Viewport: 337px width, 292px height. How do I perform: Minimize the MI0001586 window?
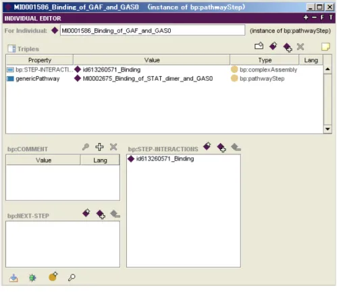[311, 7]
